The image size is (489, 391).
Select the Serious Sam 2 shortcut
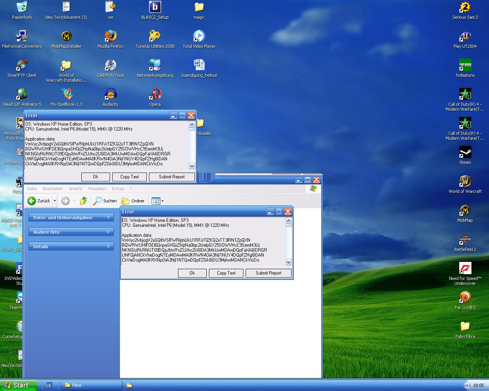pyautogui.click(x=465, y=10)
